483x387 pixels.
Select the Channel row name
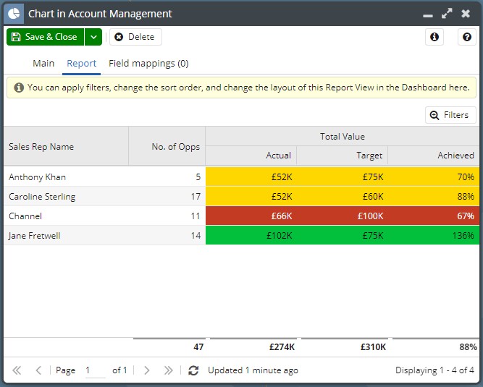click(x=25, y=216)
